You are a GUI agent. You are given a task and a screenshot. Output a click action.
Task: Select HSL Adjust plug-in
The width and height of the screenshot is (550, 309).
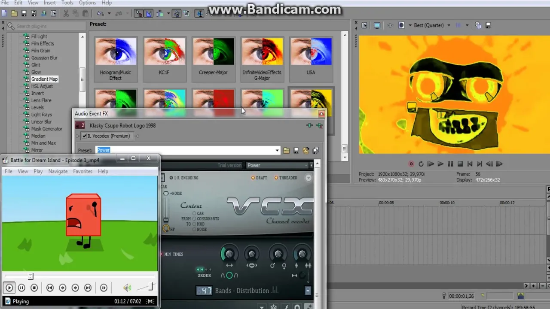[42, 86]
